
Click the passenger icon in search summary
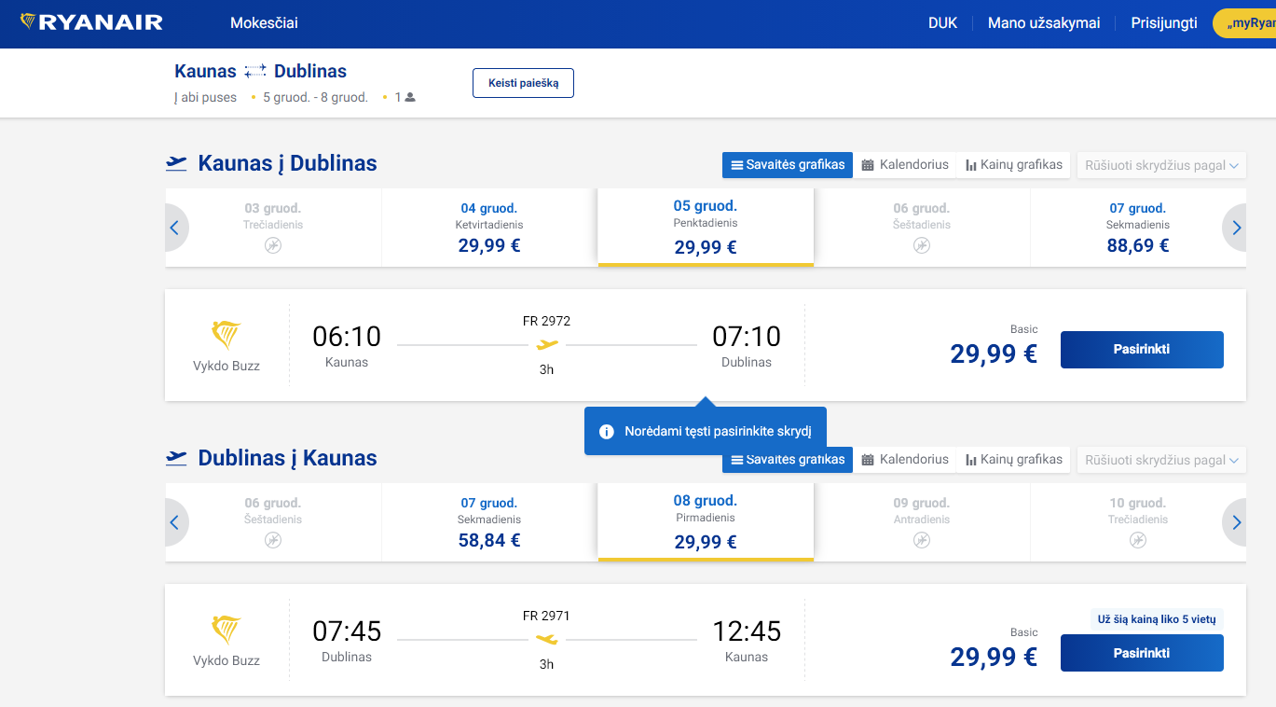410,97
